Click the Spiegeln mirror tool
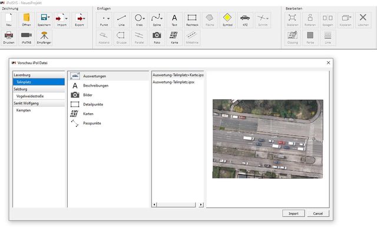Viewport: 377px width, 228px height. [328, 19]
